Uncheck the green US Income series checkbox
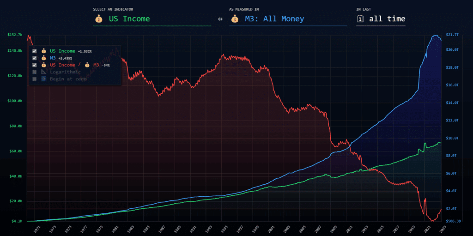This screenshot has width=473, height=236. tap(34, 51)
